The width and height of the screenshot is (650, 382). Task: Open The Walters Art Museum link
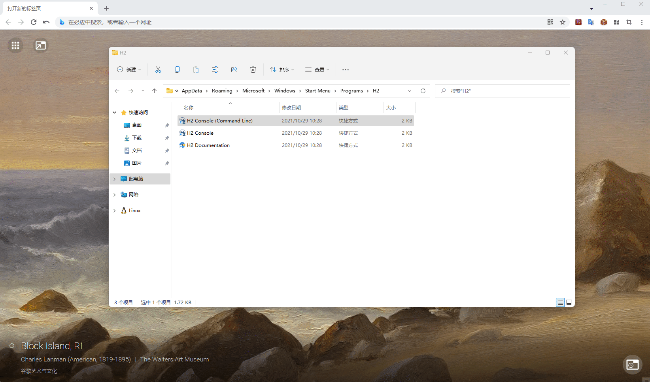point(174,359)
